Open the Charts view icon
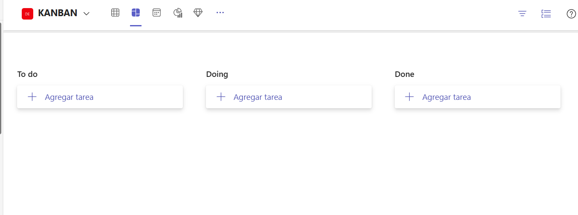 pyautogui.click(x=178, y=13)
